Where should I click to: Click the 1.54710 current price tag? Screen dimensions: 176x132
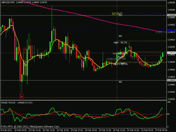[171, 53]
